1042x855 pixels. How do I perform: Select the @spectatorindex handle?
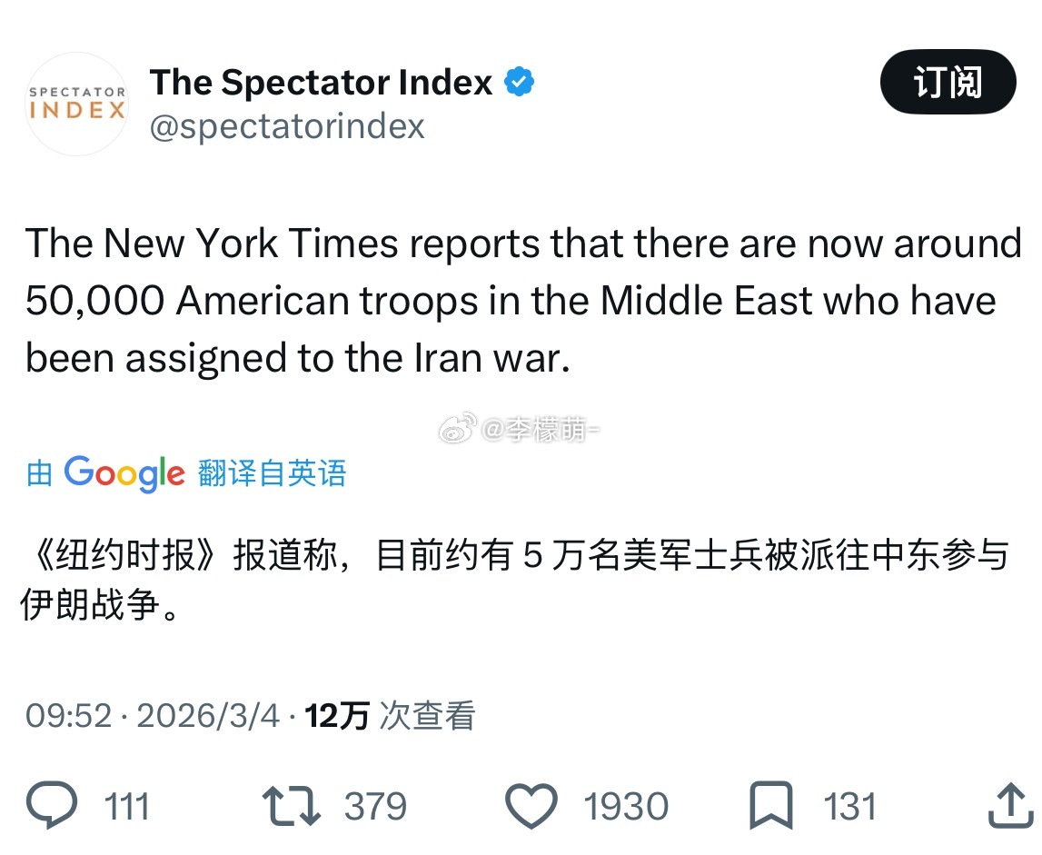point(287,125)
